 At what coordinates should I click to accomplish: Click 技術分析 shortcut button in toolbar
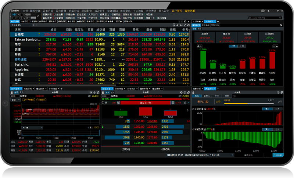pyautogui.click(x=93, y=18)
